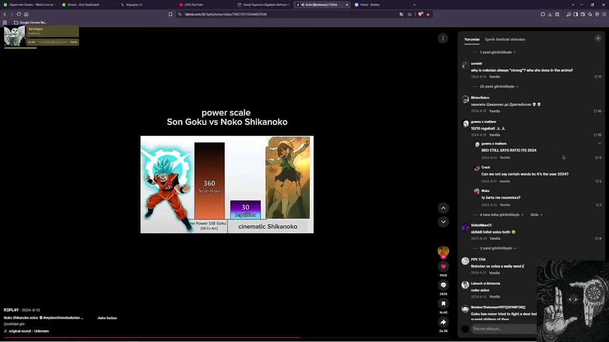The width and height of the screenshot is (609, 342).
Task: Open a new browser tab
Action: [414, 5]
